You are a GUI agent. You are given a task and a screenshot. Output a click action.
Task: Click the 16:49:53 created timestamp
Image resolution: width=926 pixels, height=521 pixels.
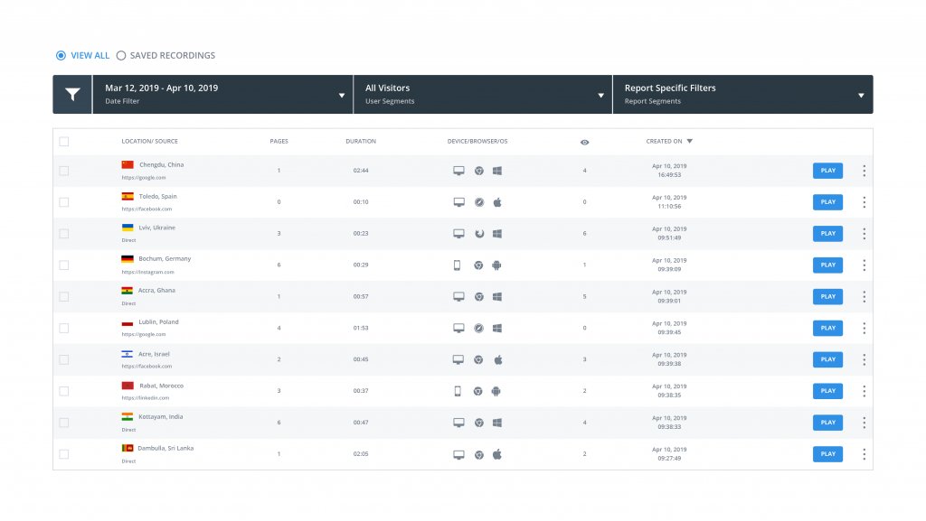pyautogui.click(x=669, y=175)
